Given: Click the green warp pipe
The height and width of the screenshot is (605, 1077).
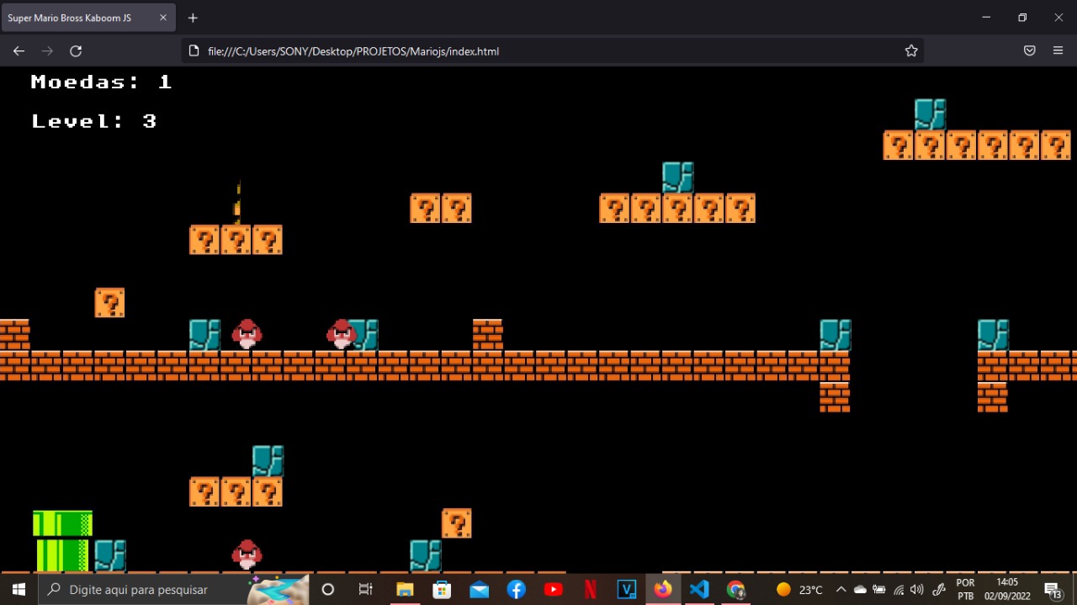Looking at the screenshot, I should [62, 541].
